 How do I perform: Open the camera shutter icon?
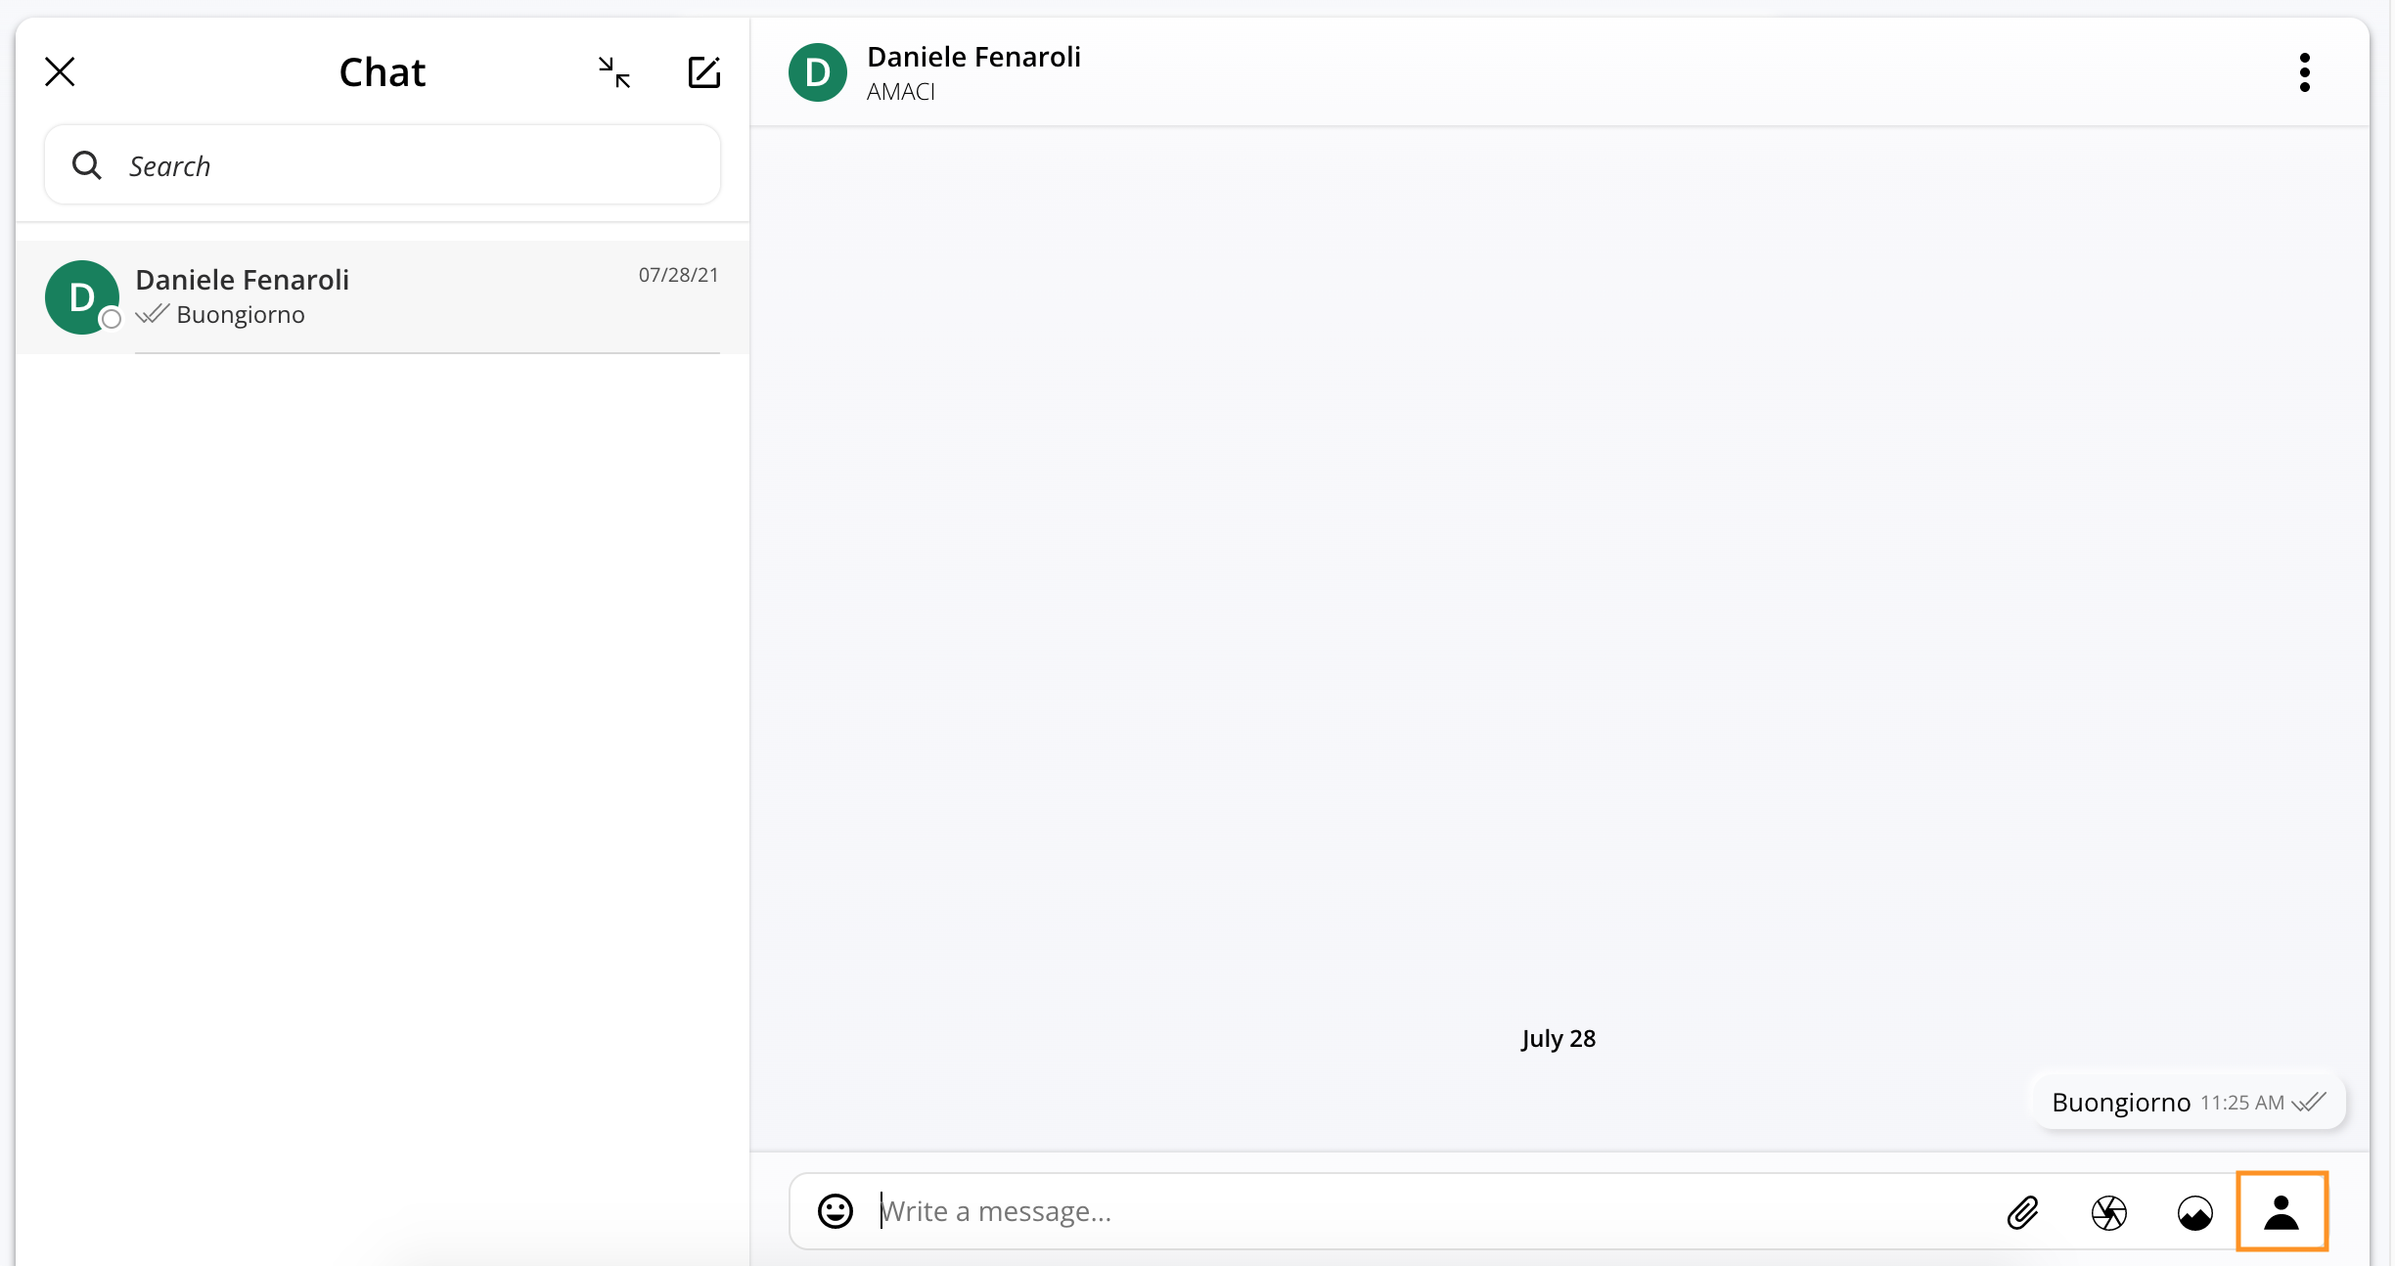2109,1212
